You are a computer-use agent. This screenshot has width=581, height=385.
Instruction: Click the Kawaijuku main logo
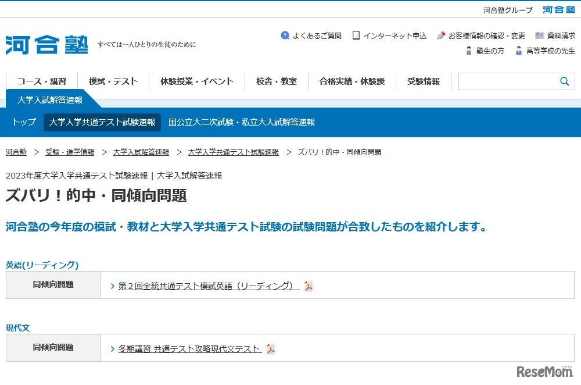[46, 45]
